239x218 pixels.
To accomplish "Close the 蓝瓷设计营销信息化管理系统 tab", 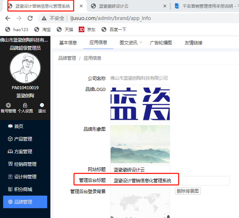I will click(81, 6).
